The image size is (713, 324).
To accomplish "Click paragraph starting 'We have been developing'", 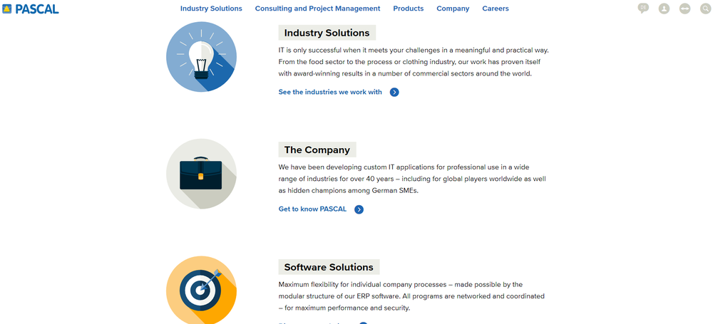I will [x=412, y=179].
